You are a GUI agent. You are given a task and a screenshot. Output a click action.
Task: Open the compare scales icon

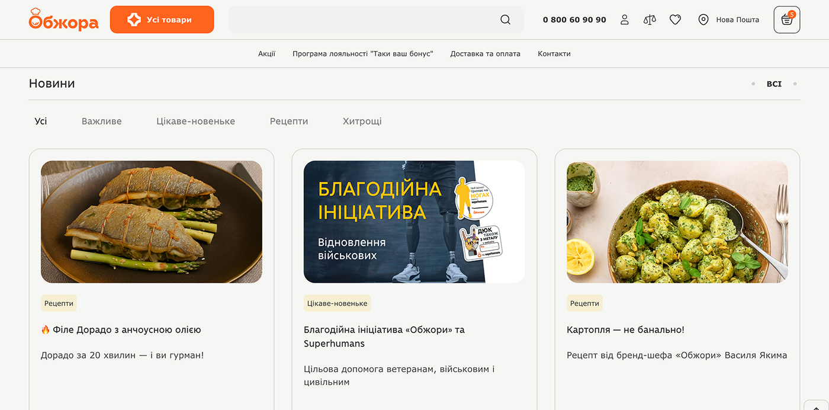click(x=650, y=20)
